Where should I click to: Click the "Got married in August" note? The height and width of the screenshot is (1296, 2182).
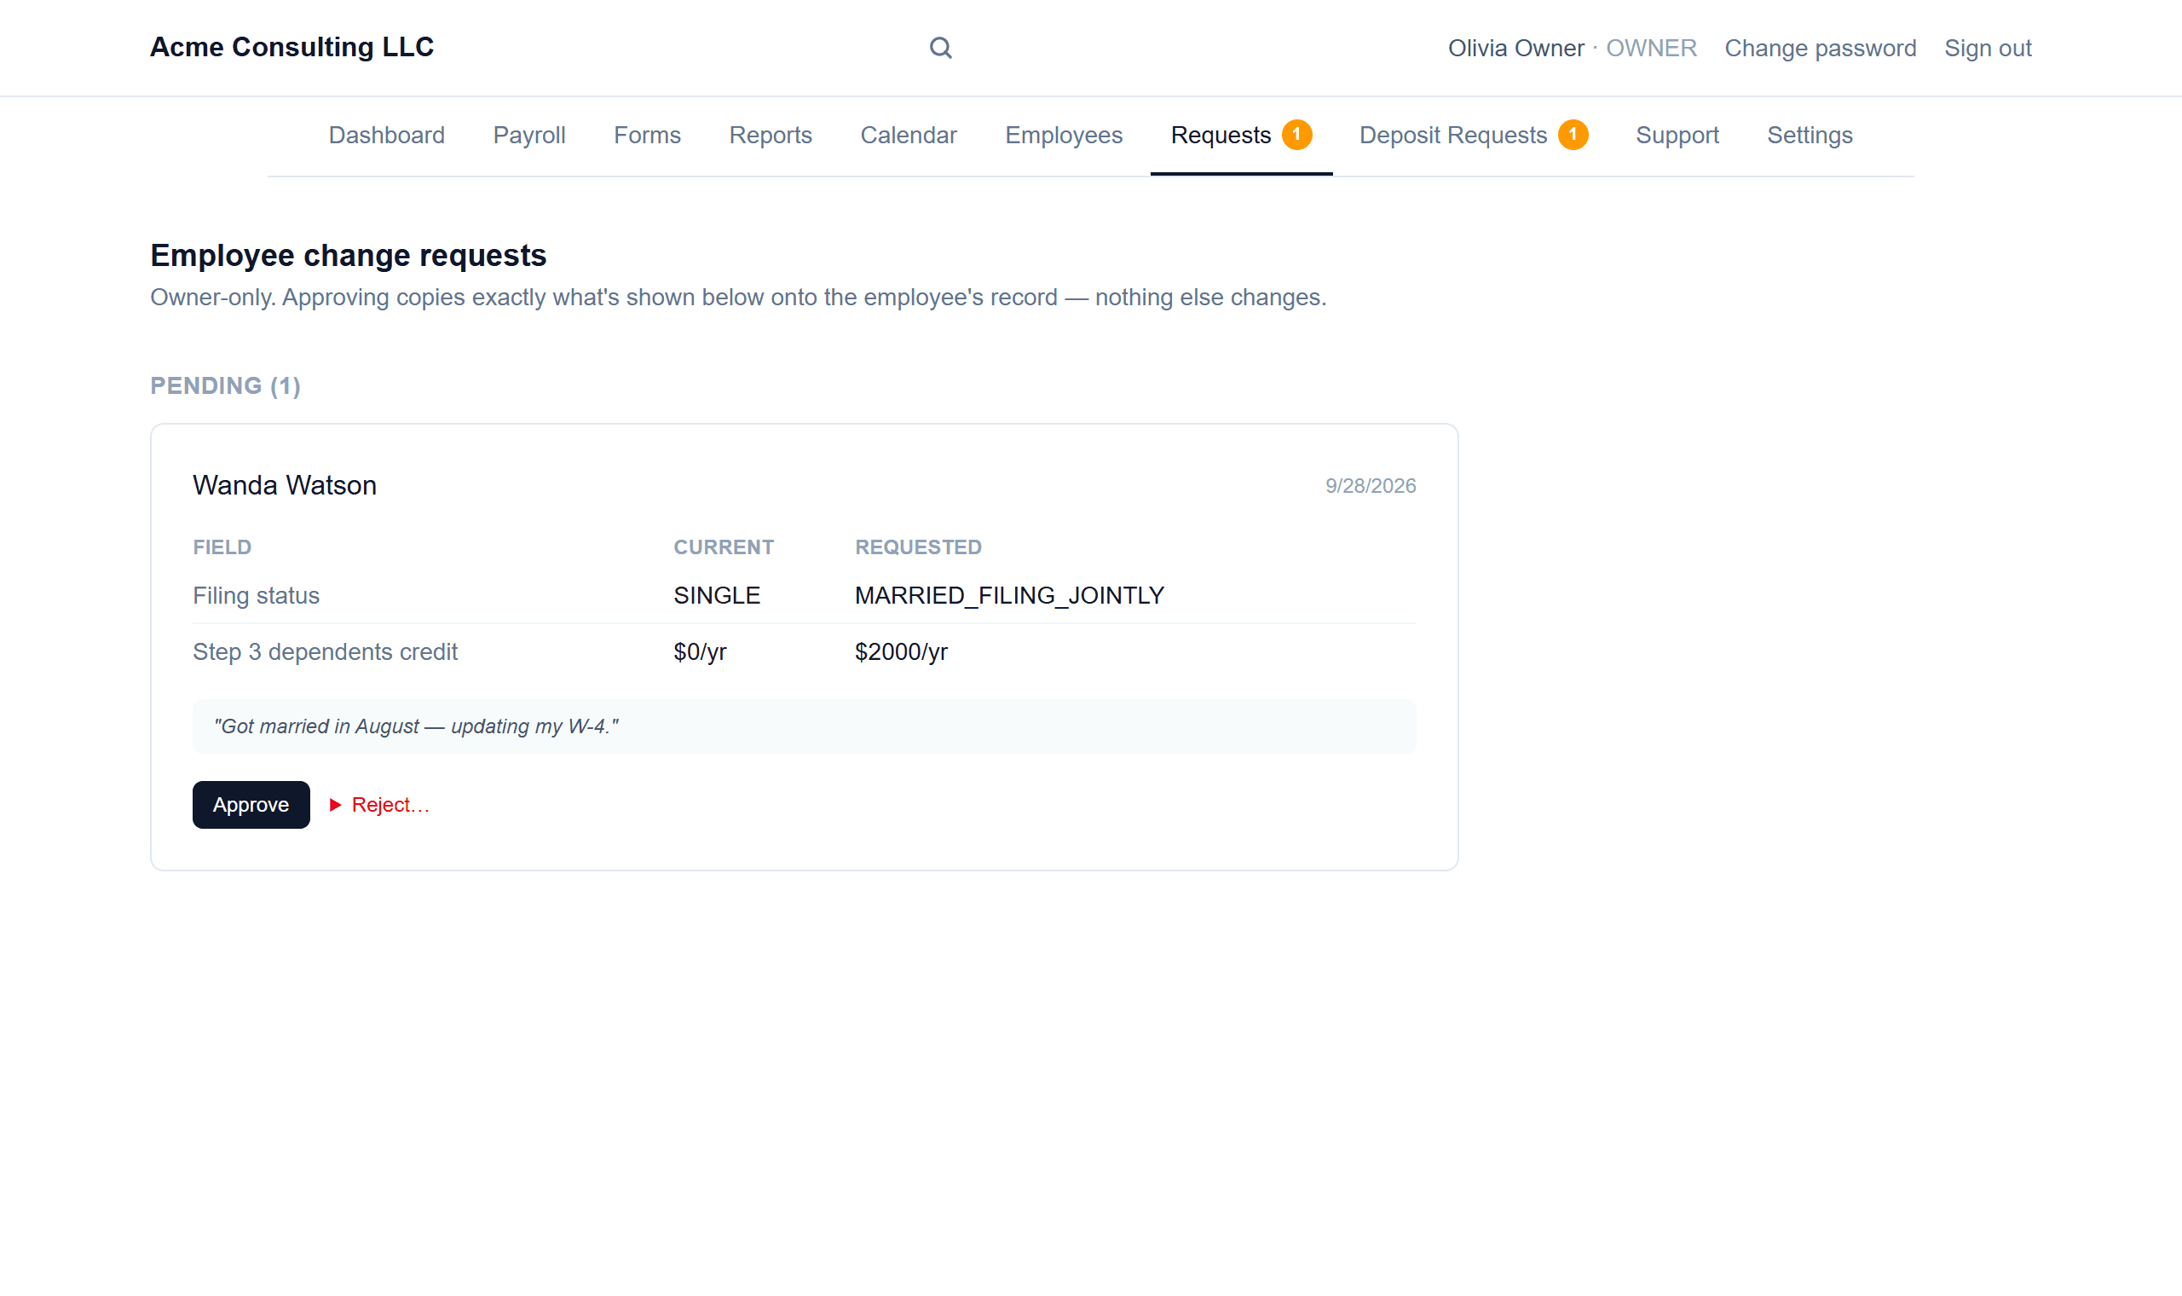(804, 726)
